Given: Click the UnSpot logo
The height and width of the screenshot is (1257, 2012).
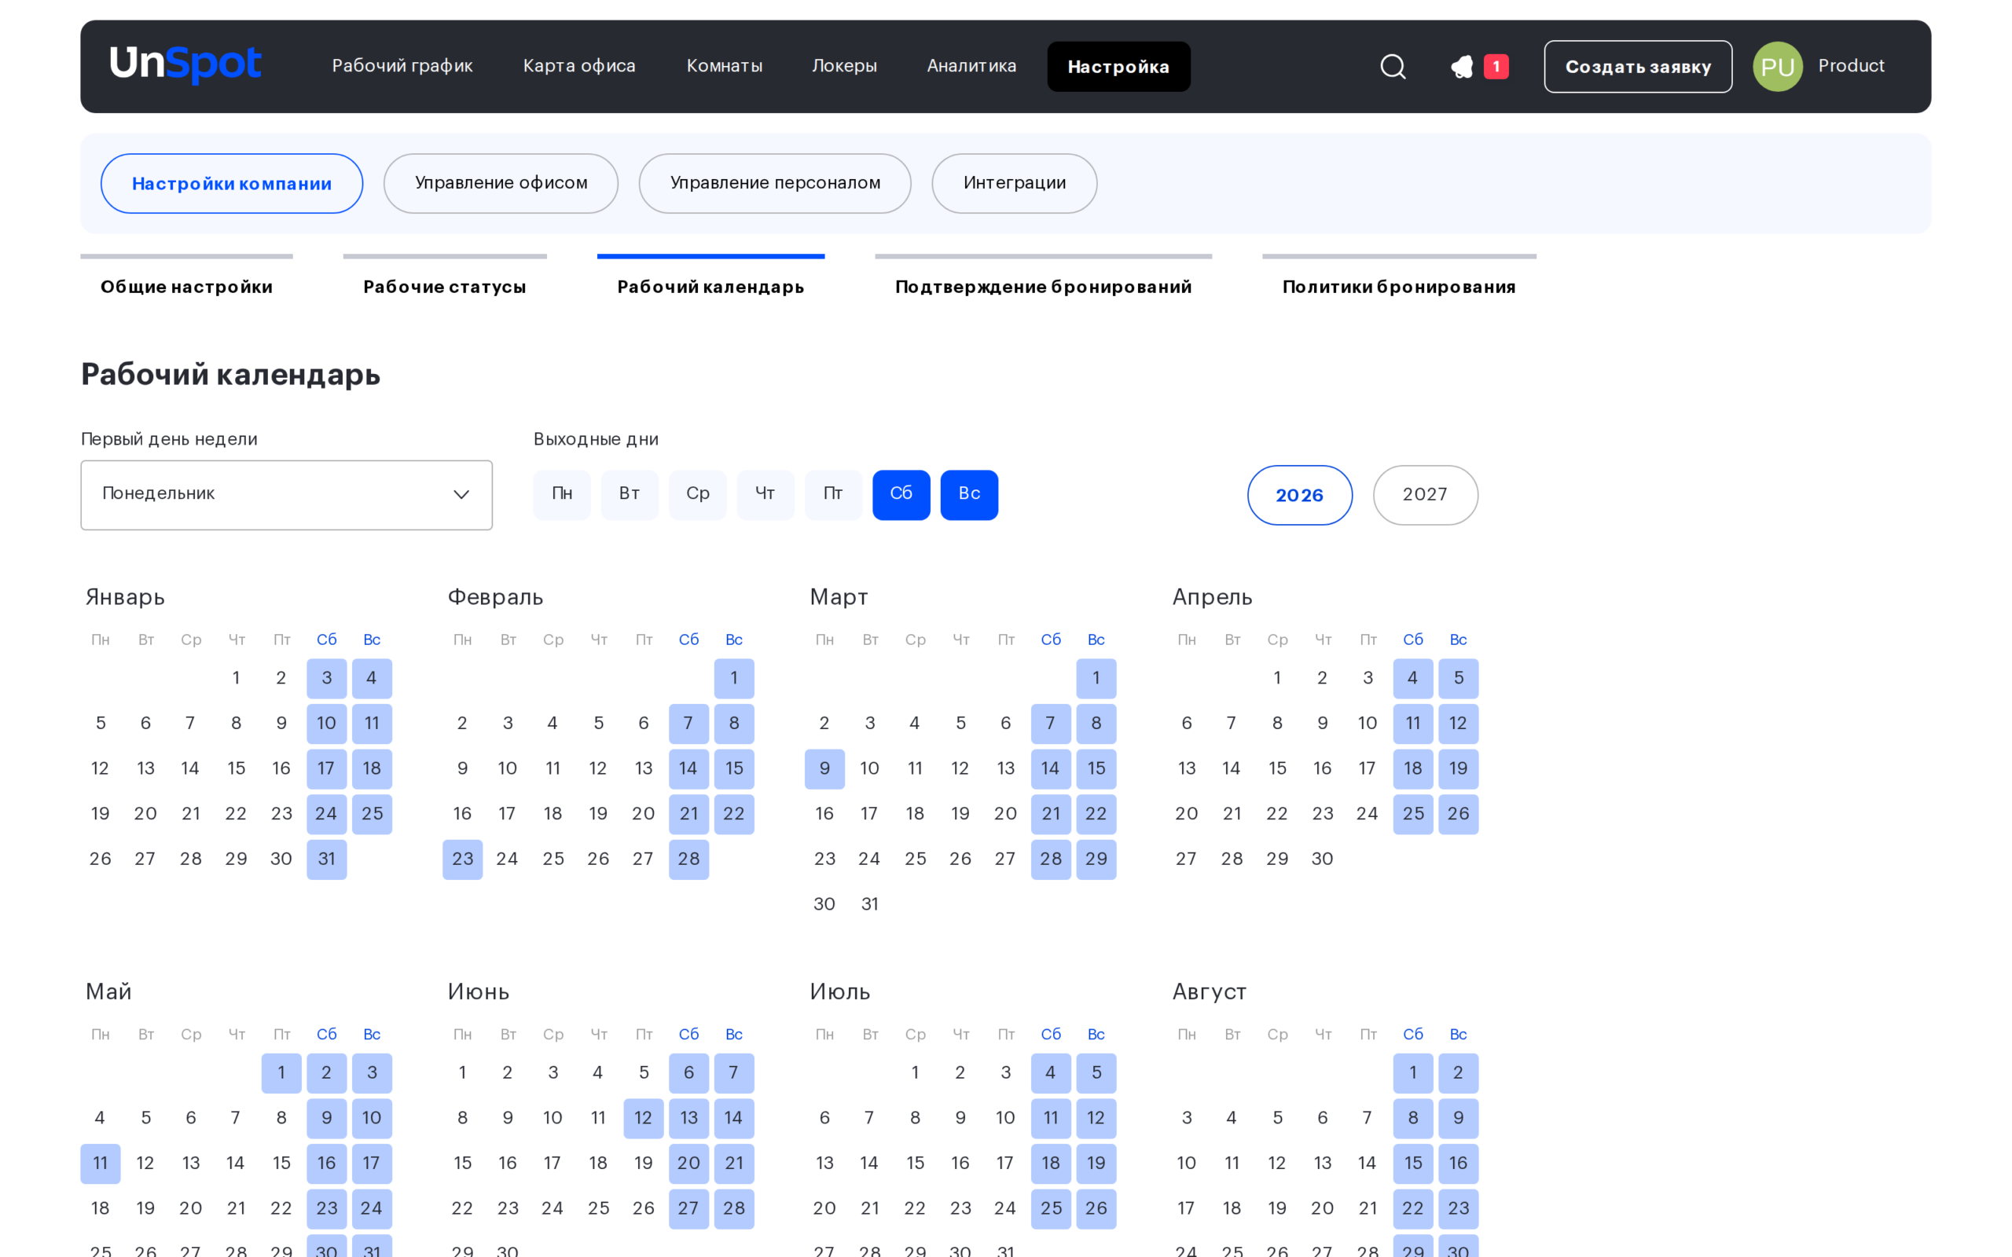Looking at the screenshot, I should coord(185,65).
